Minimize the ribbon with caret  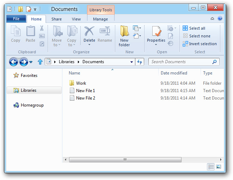pyautogui.click(x=212, y=19)
